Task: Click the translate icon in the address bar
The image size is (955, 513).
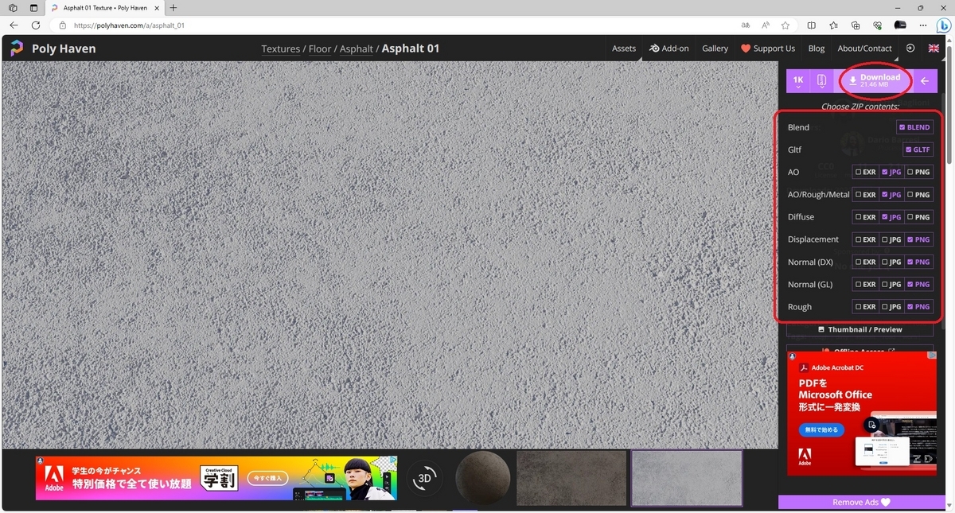Action: [x=745, y=25]
